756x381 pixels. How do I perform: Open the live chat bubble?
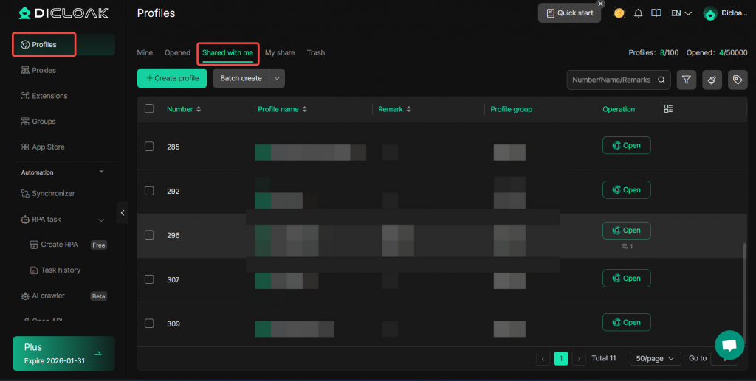coord(729,345)
